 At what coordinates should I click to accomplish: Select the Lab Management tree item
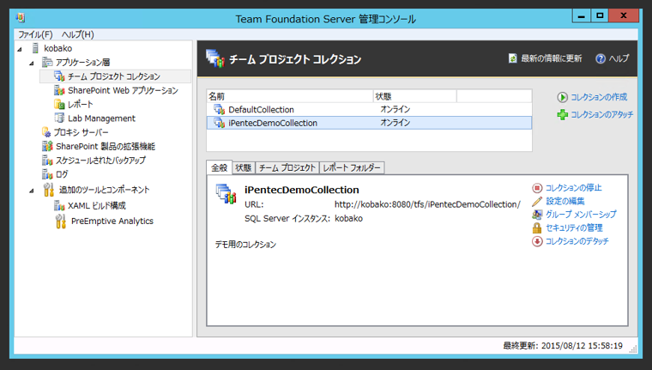(x=101, y=118)
